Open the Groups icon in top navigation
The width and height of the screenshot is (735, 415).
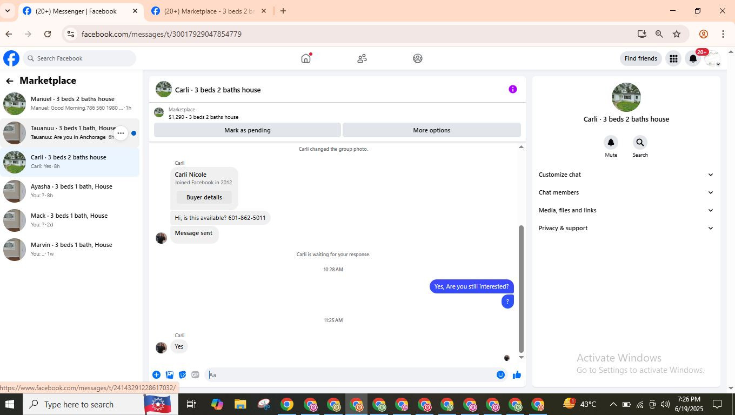(418, 58)
